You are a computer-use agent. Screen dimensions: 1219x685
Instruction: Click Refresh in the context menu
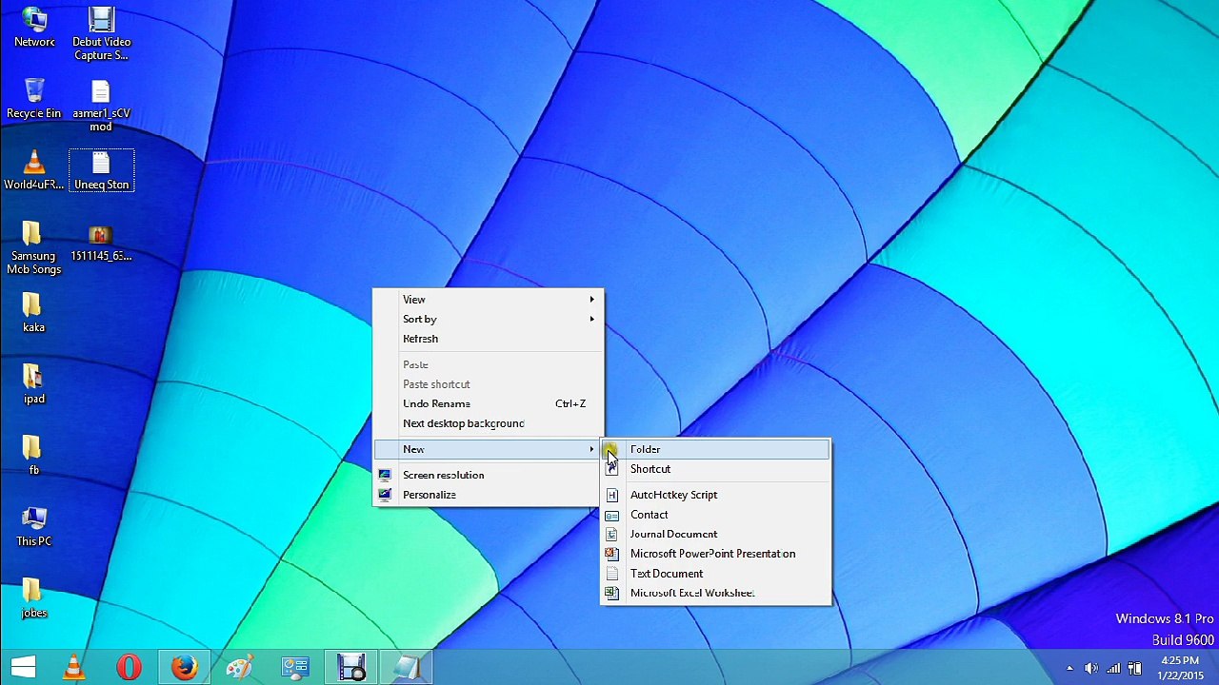pos(488,339)
